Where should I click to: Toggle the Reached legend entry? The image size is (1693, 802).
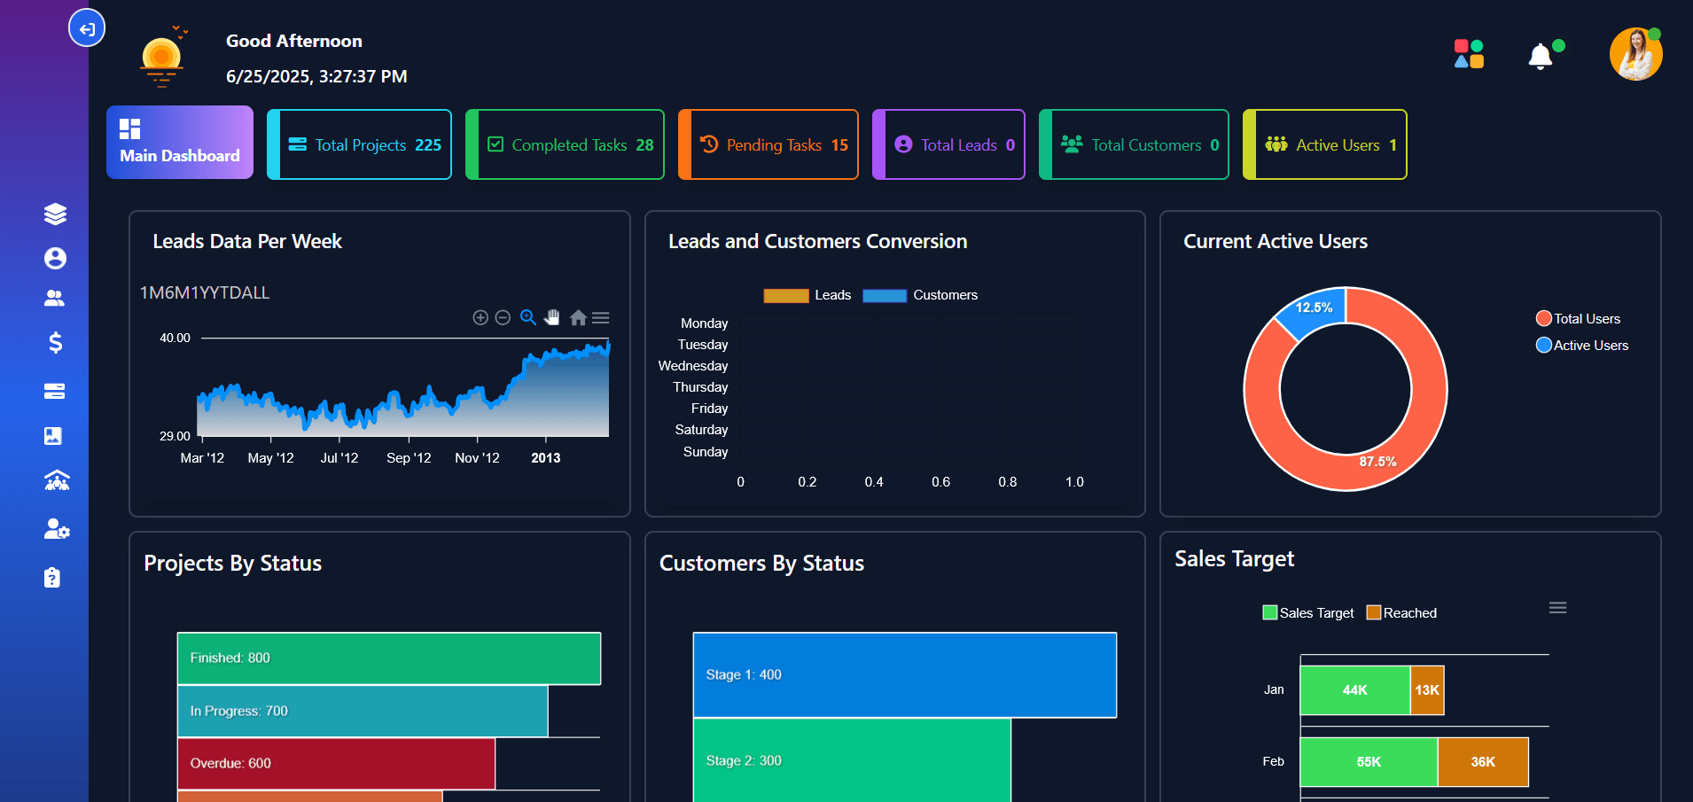coord(1401,612)
